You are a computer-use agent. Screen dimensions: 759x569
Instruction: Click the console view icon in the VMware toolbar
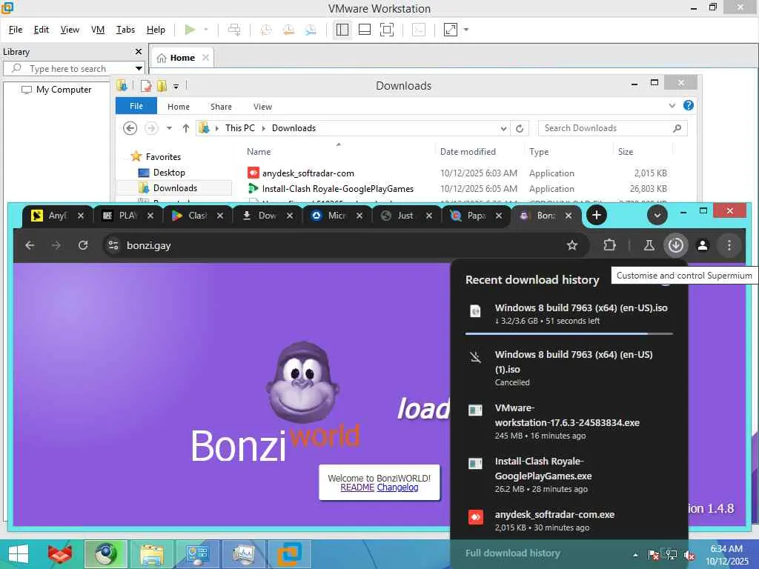(x=419, y=30)
